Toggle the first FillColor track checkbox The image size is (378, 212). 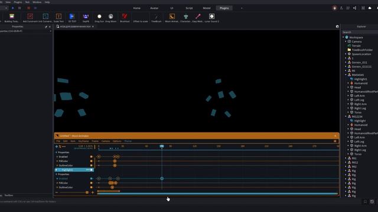tap(91, 161)
